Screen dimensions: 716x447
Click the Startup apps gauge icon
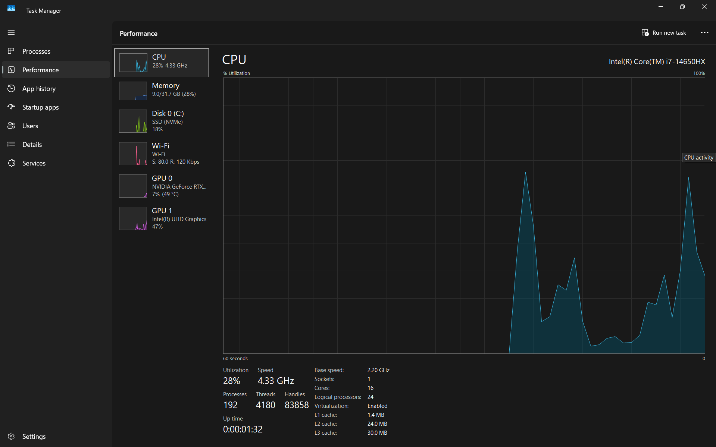(x=11, y=107)
